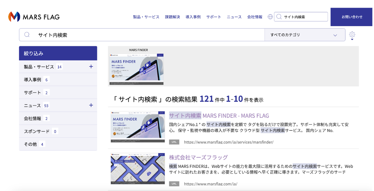Click MARS FINDER caption above banner

[x=138, y=50]
